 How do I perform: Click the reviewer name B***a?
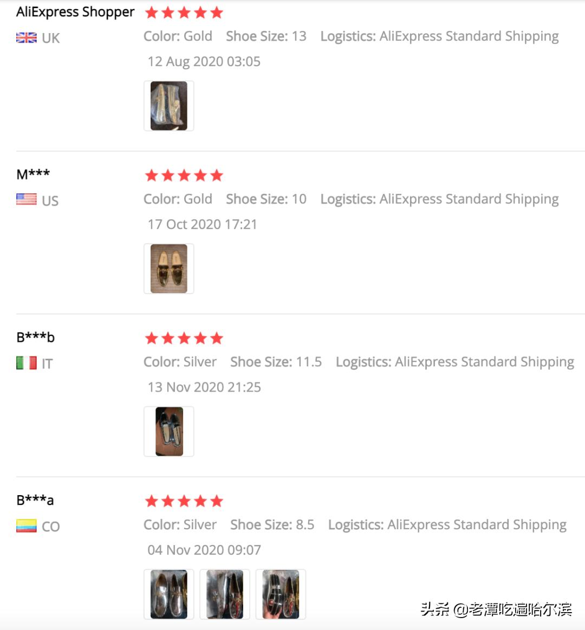click(x=35, y=500)
